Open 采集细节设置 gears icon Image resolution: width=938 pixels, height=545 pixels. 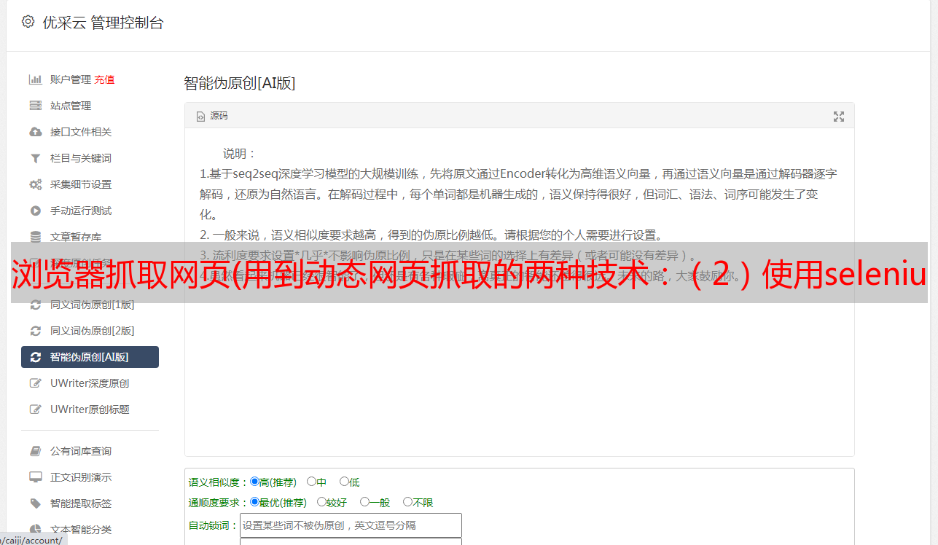coord(35,184)
